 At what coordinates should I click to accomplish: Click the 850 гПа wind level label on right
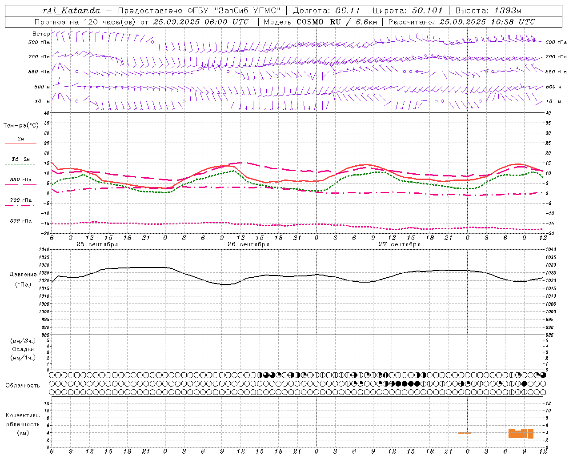pyautogui.click(x=556, y=72)
